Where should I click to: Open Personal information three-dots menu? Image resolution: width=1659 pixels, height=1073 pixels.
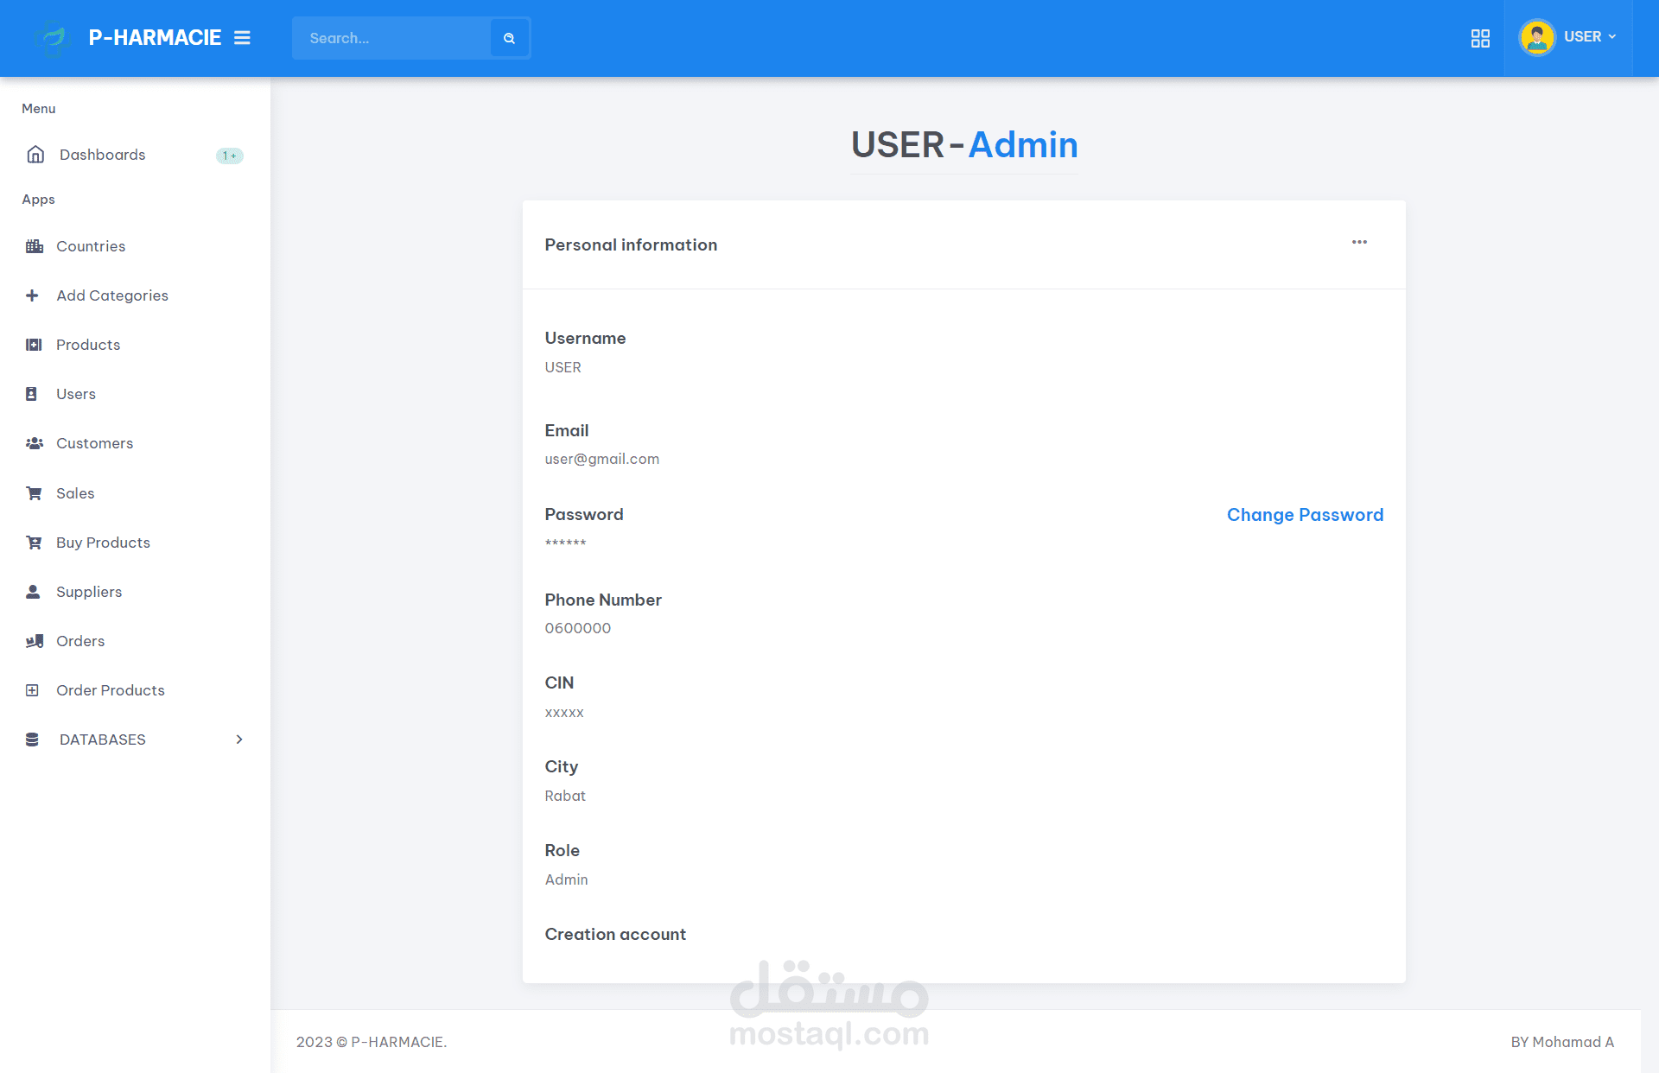click(1359, 242)
